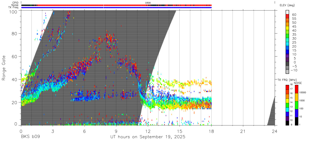
Task: Click the 25 label on ELEV scale
Action: [294, 42]
